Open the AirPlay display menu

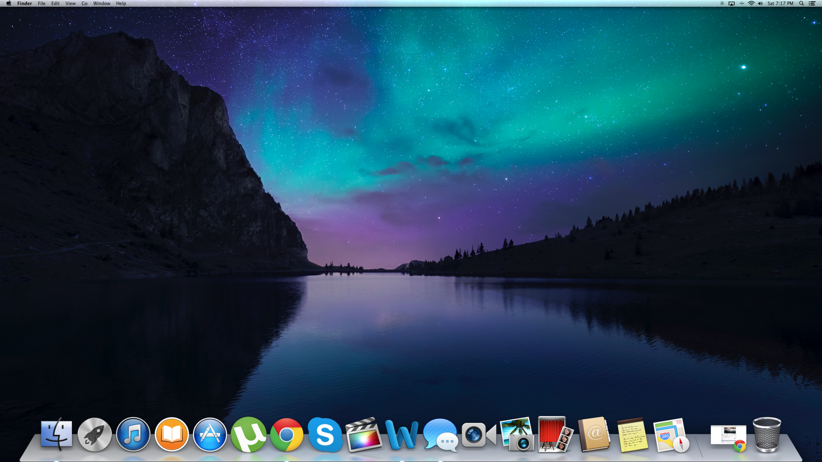coord(732,4)
